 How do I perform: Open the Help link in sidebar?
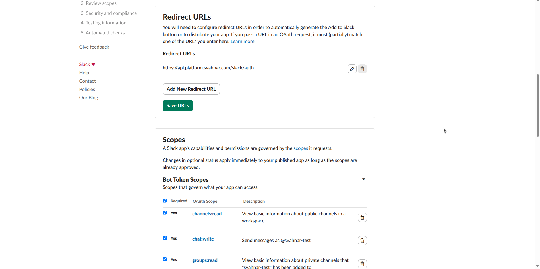84,73
